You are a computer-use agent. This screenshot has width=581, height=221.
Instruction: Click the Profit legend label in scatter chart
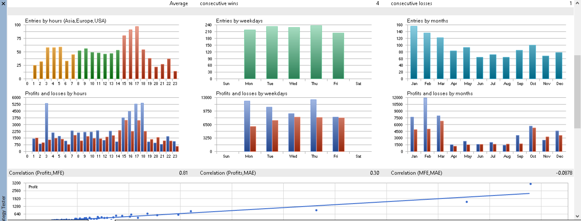(x=33, y=187)
